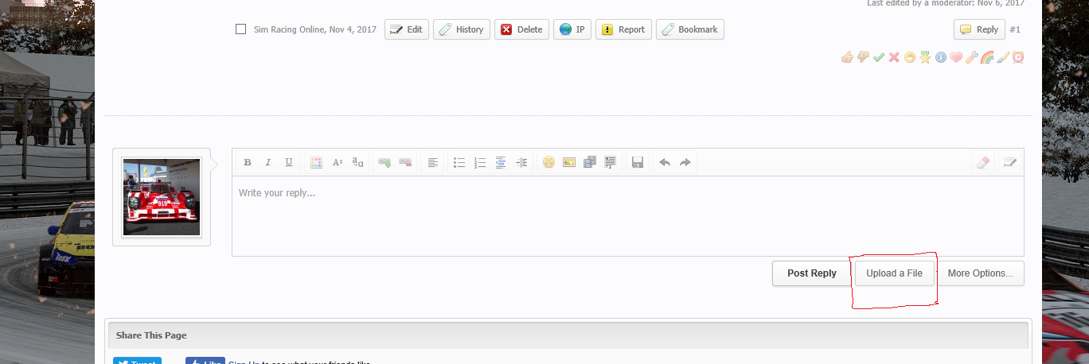Give the post a thumbs up rating
The height and width of the screenshot is (364, 1089).
pos(847,57)
